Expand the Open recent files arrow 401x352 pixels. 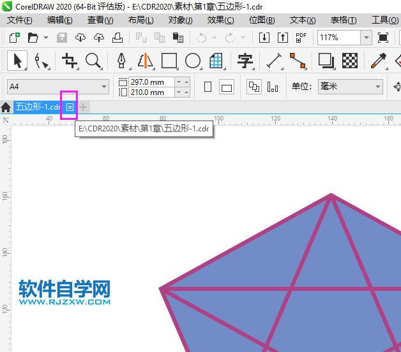(46, 38)
